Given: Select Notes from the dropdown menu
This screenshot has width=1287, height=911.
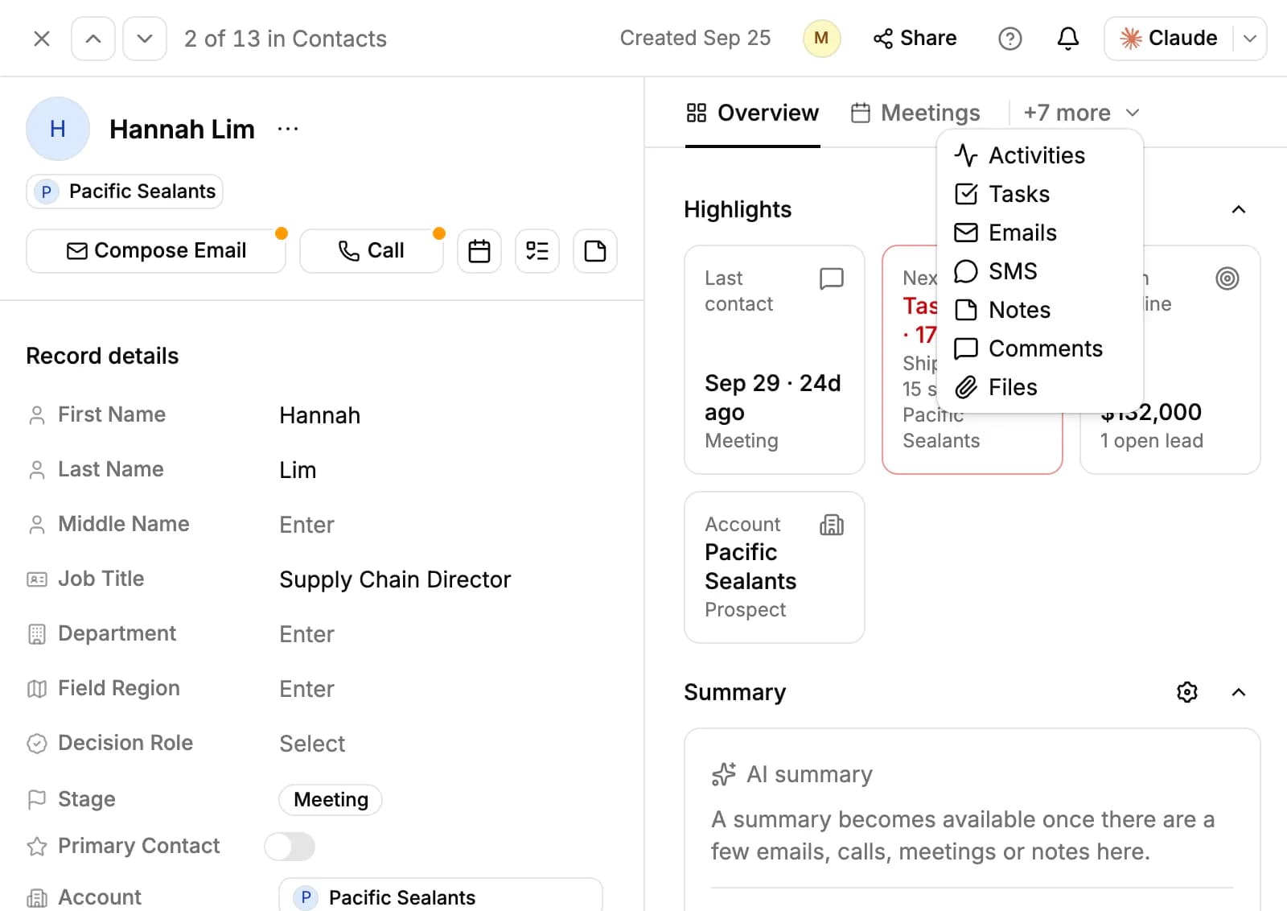Looking at the screenshot, I should pyautogui.click(x=1039, y=310).
